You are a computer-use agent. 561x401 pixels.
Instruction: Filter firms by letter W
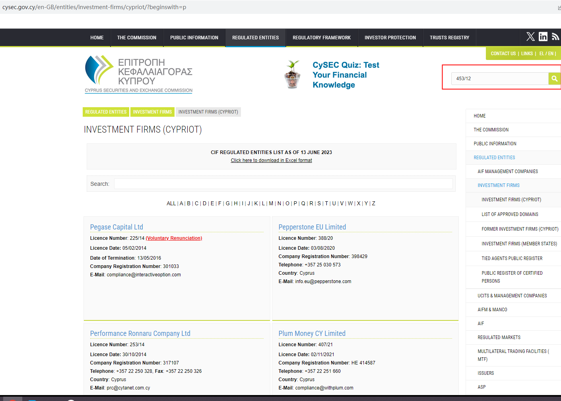click(x=350, y=203)
